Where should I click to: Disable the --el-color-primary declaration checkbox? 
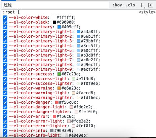tap(5, 27)
